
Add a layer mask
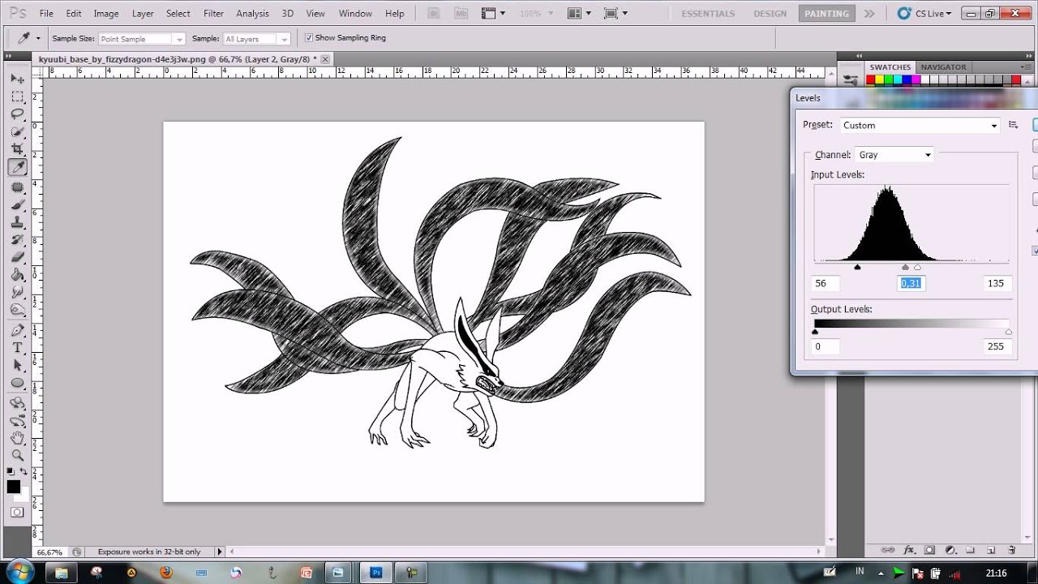click(930, 550)
